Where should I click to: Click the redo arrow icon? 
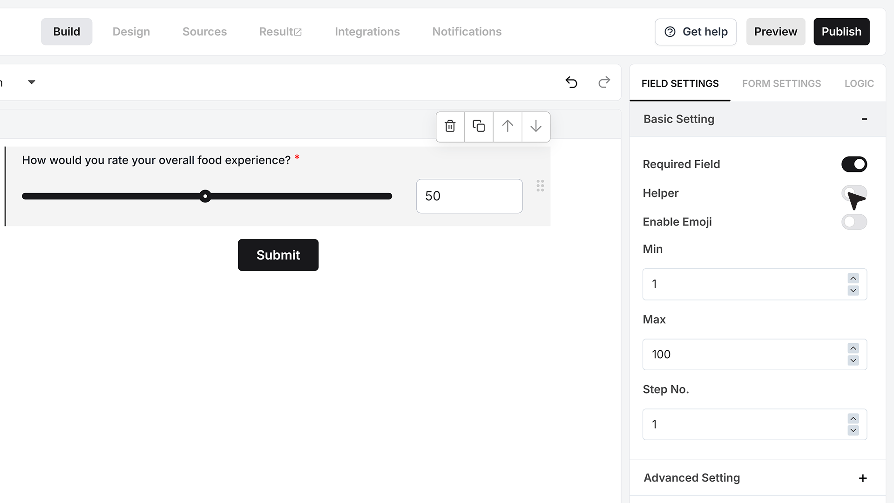(x=604, y=82)
